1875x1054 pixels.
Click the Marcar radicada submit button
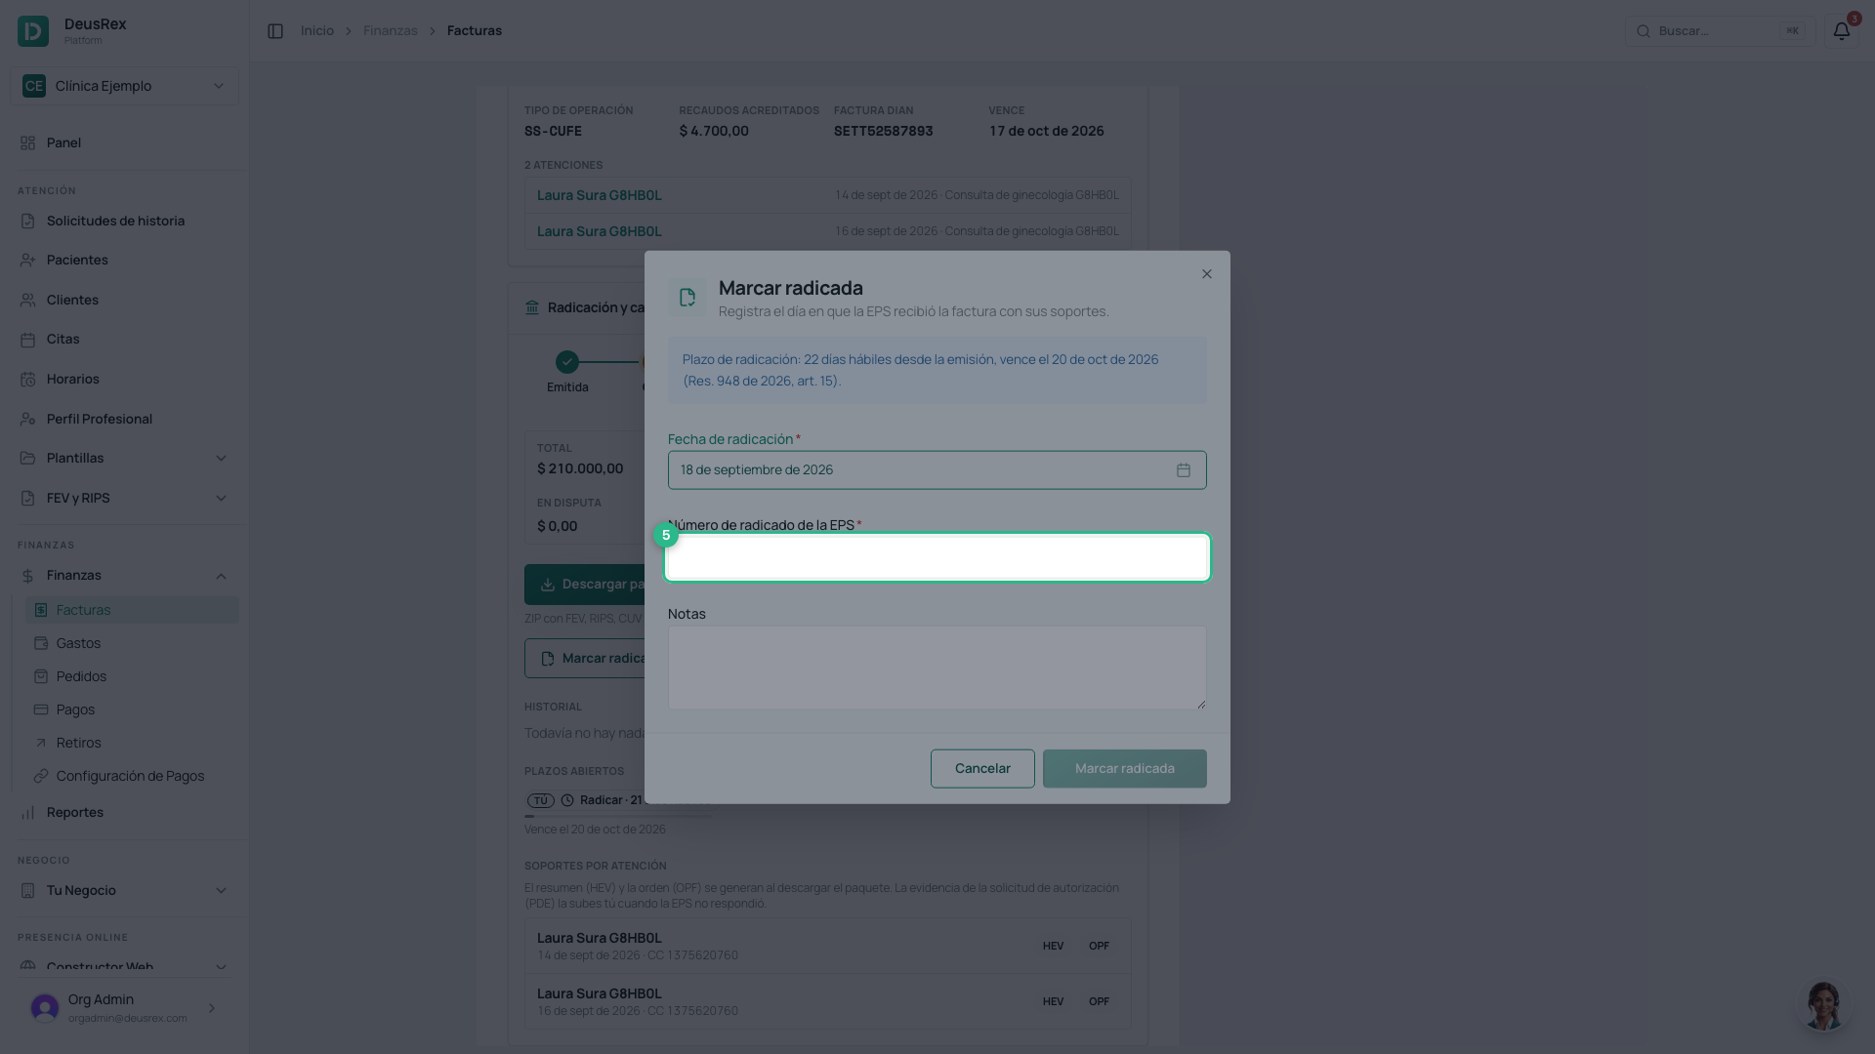click(x=1125, y=769)
